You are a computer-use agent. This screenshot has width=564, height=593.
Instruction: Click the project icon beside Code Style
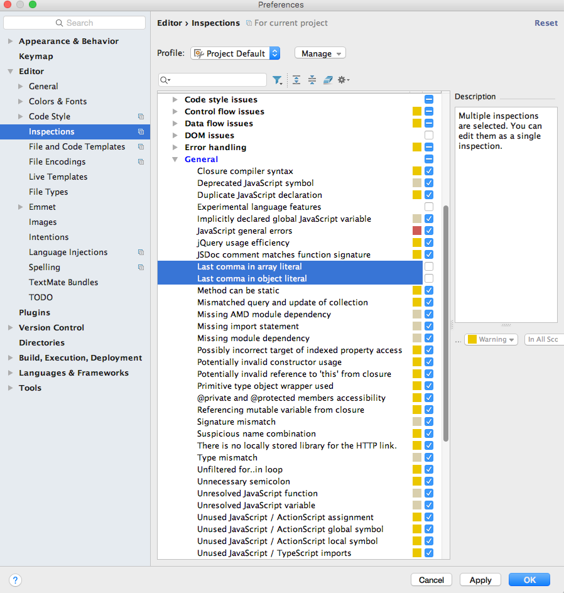pos(141,117)
